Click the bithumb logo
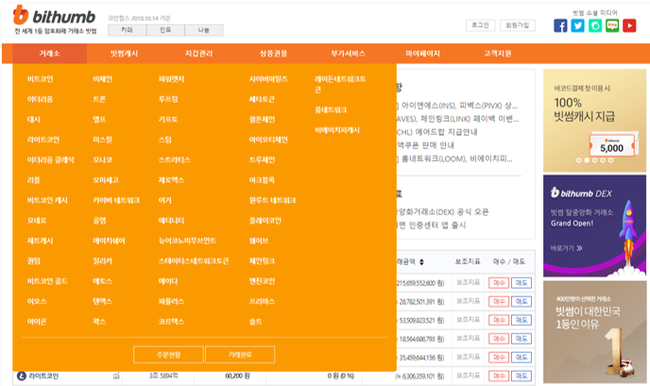This screenshot has width=650, height=386. (x=54, y=17)
